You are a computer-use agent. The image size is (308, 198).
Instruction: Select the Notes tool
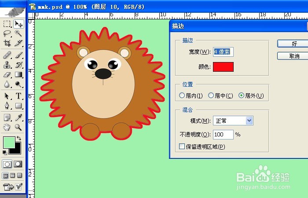point(7,117)
